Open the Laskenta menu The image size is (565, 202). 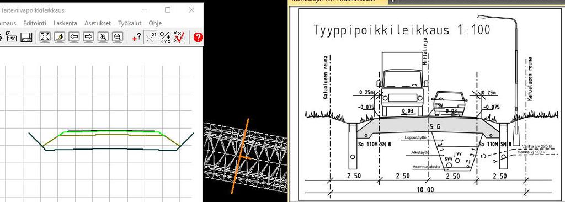[x=65, y=23]
